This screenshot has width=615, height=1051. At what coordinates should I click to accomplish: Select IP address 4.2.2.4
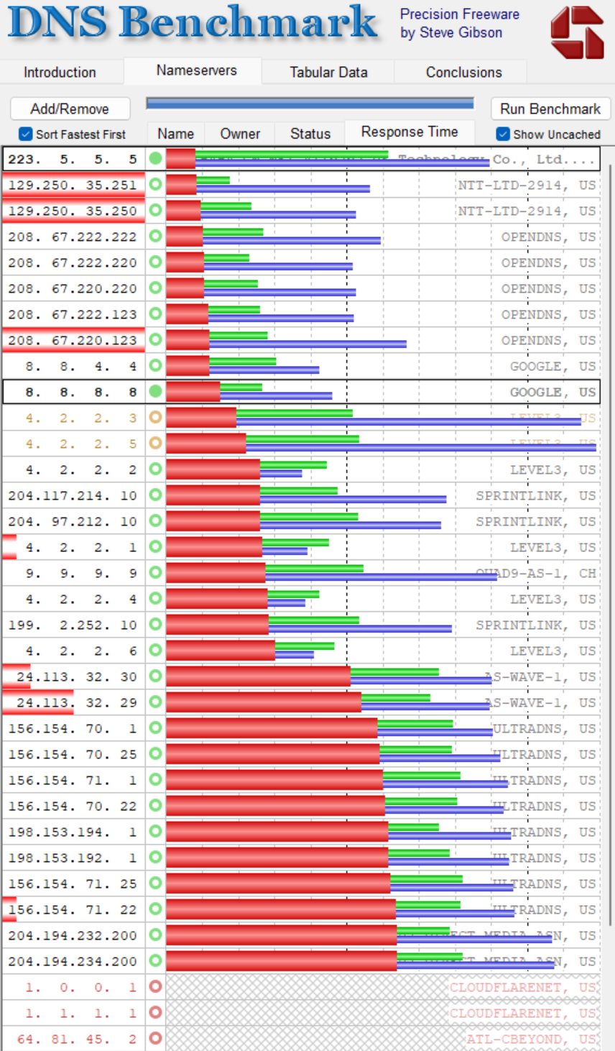pos(81,599)
